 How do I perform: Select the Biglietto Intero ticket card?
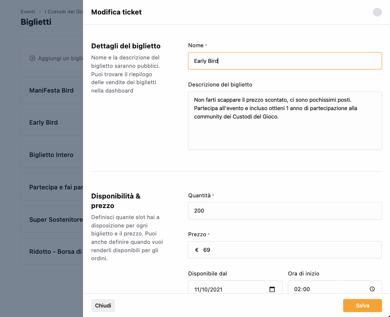coord(52,155)
